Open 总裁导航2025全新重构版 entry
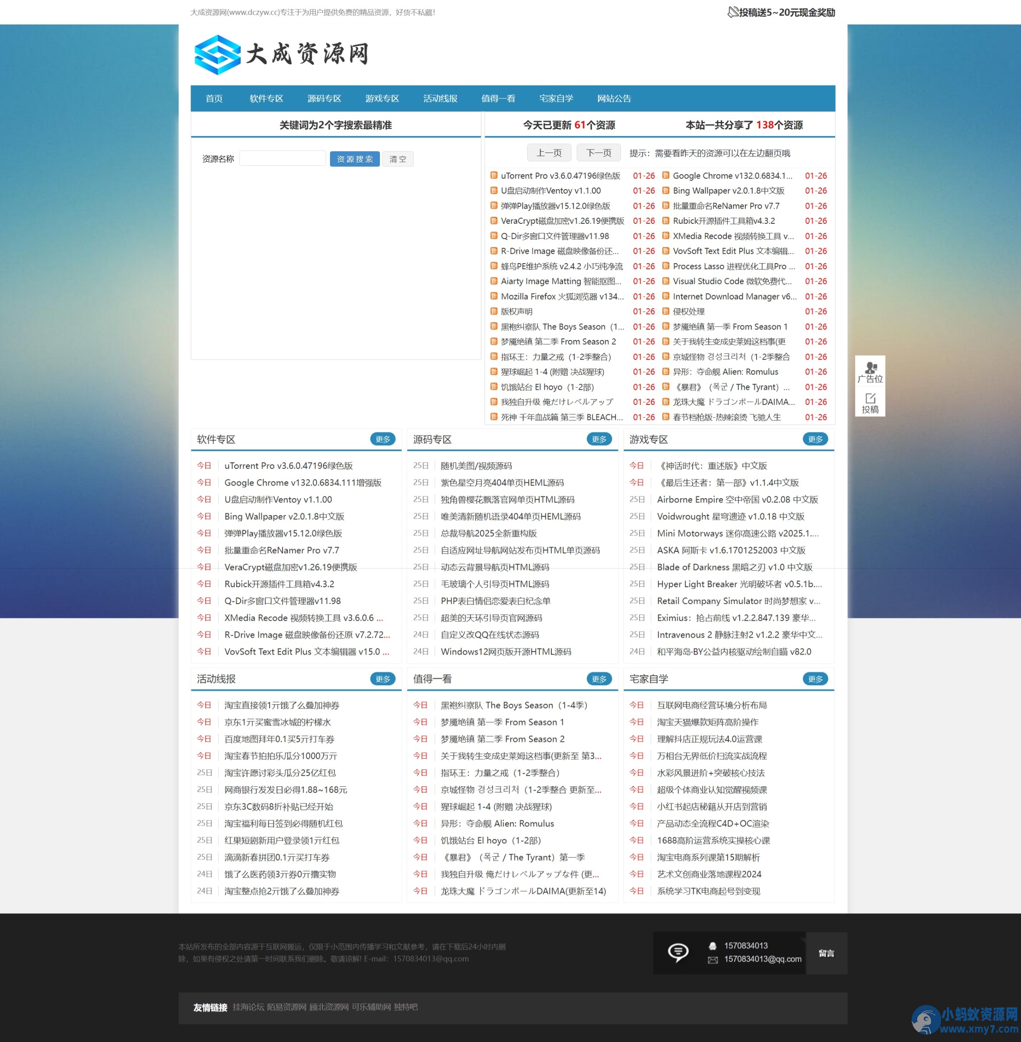The width and height of the screenshot is (1021, 1042). coord(489,533)
